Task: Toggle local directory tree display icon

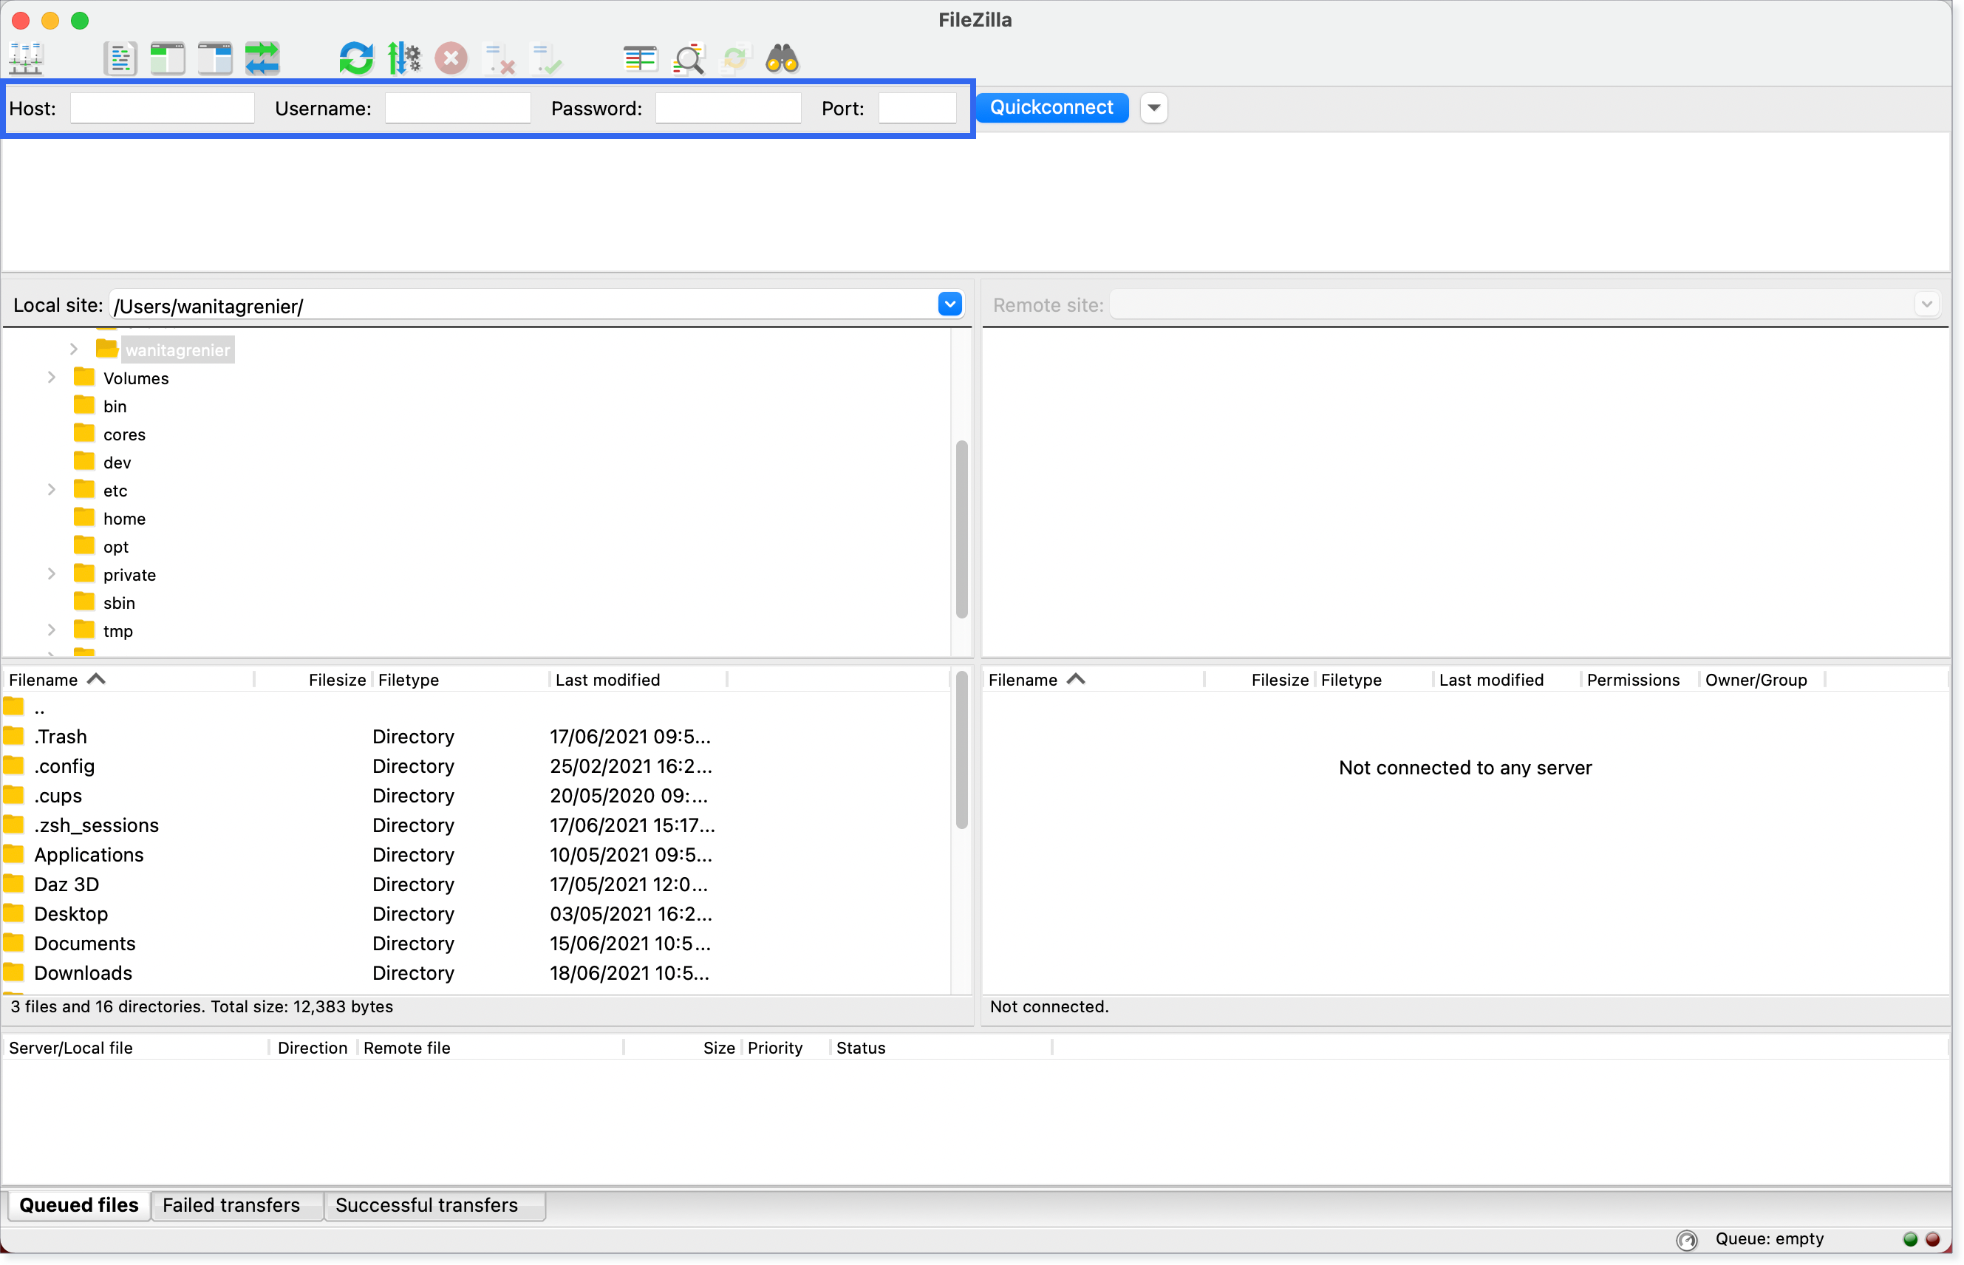Action: [168, 59]
